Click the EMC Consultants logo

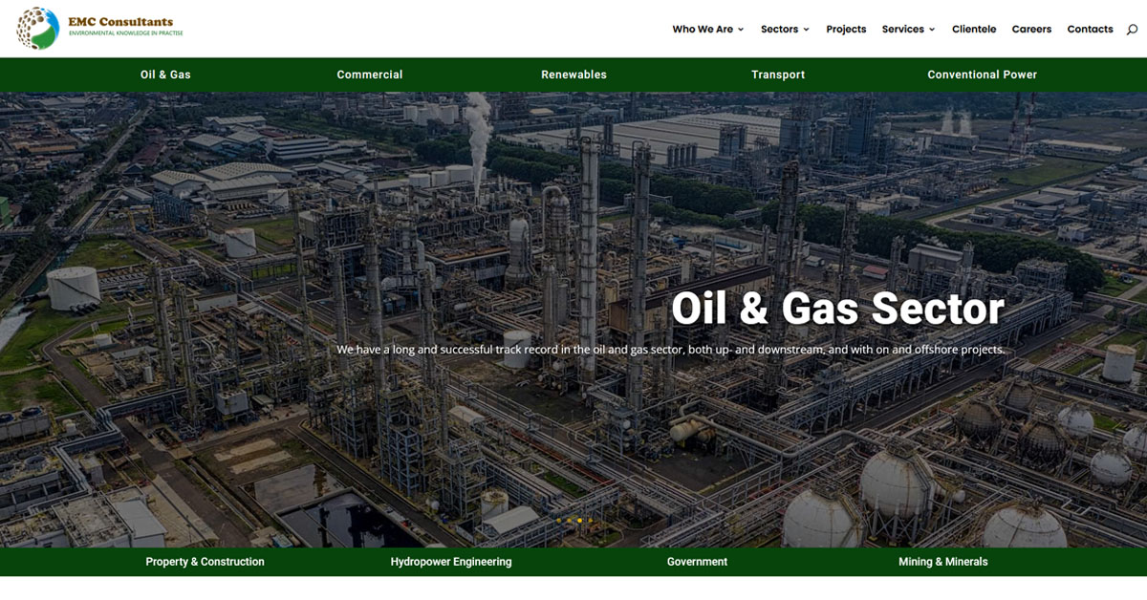tap(99, 29)
